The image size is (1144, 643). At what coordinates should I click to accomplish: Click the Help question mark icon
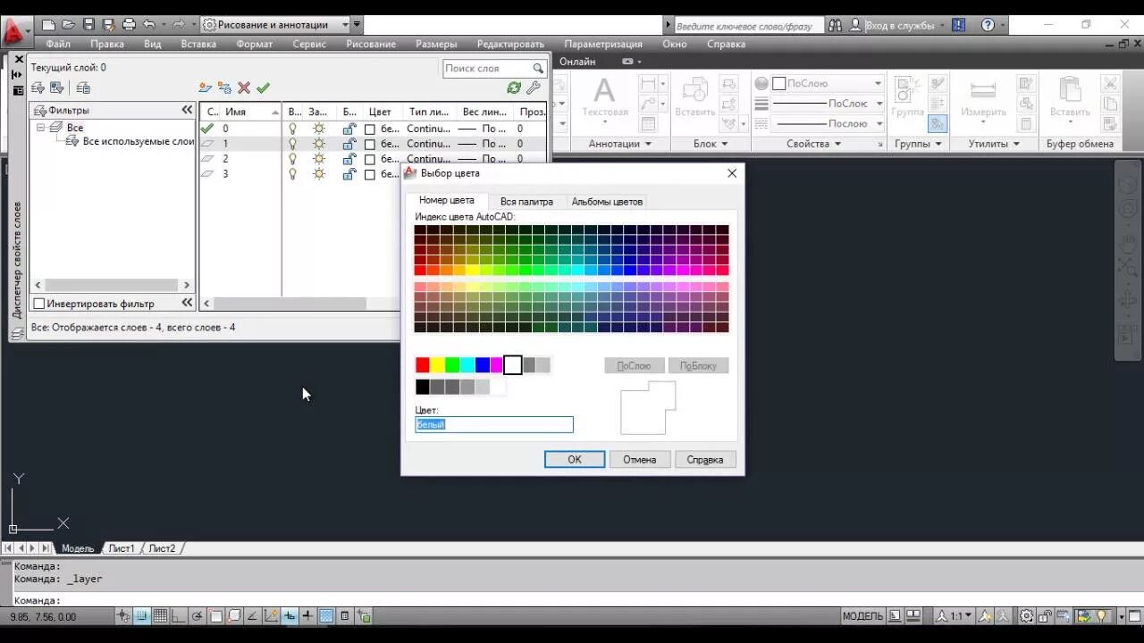point(988,25)
